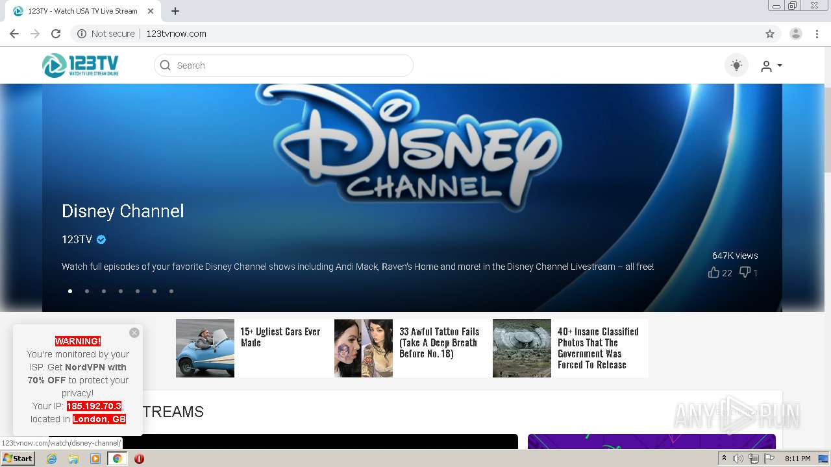This screenshot has height=467, width=831.
Task: Open a new browser tab
Action: coord(175,11)
